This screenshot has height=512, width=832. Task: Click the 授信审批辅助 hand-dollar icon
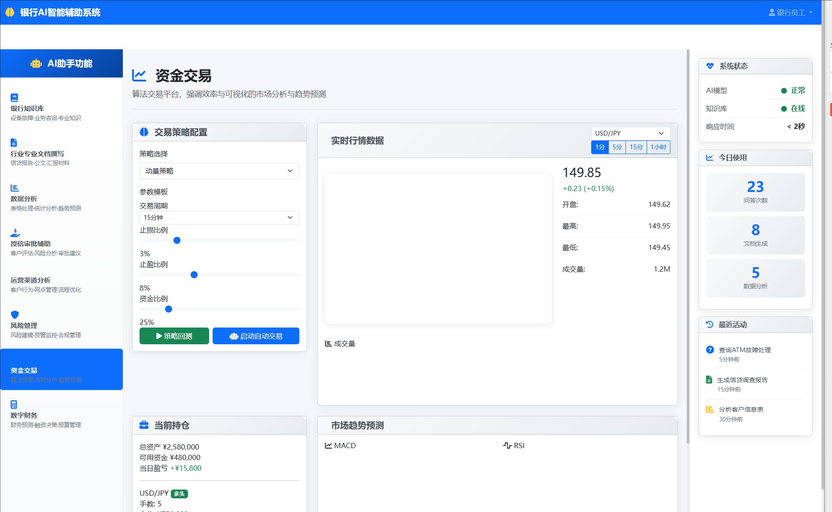[15, 232]
